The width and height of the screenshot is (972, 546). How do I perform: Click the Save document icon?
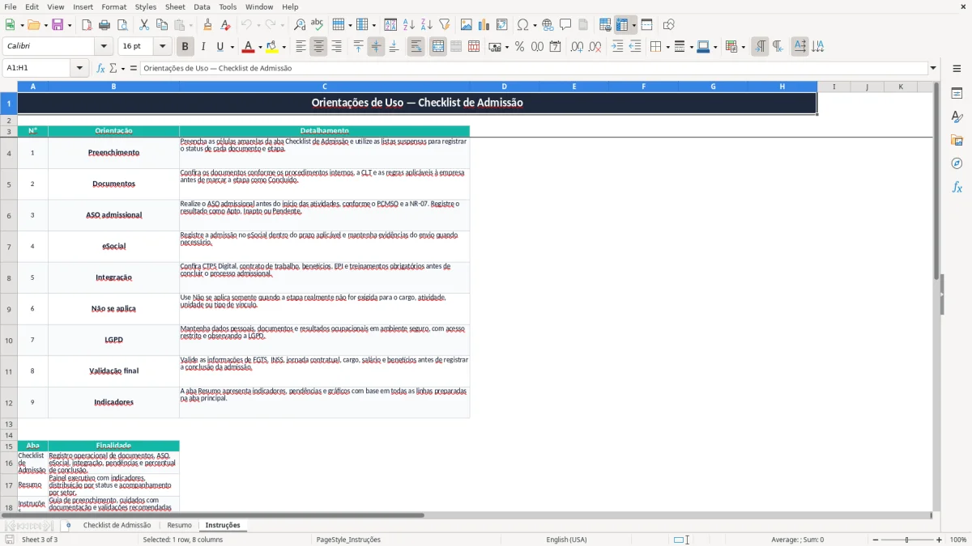click(58, 25)
